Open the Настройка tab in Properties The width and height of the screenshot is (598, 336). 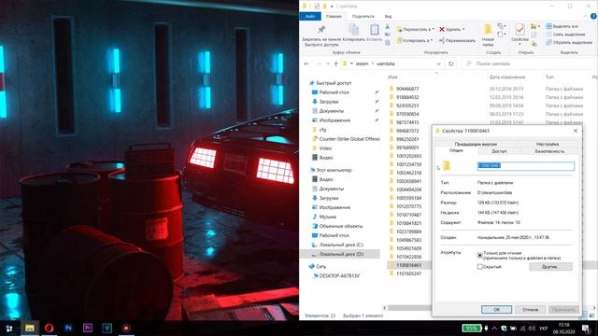pos(548,144)
